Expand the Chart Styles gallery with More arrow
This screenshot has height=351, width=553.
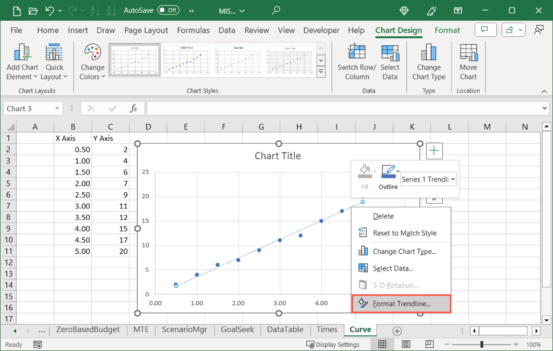[x=321, y=71]
